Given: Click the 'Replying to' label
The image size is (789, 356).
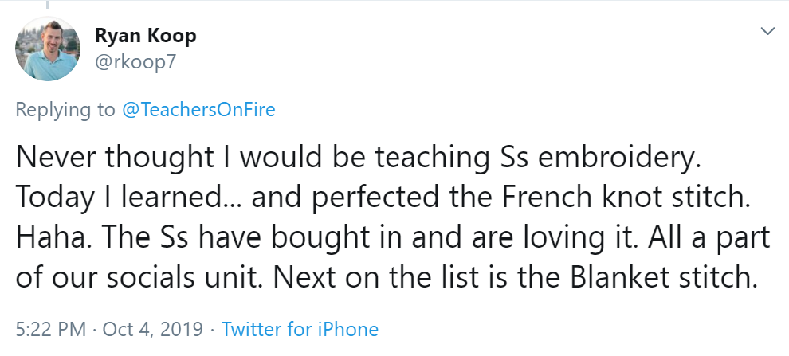Looking at the screenshot, I should point(65,110).
